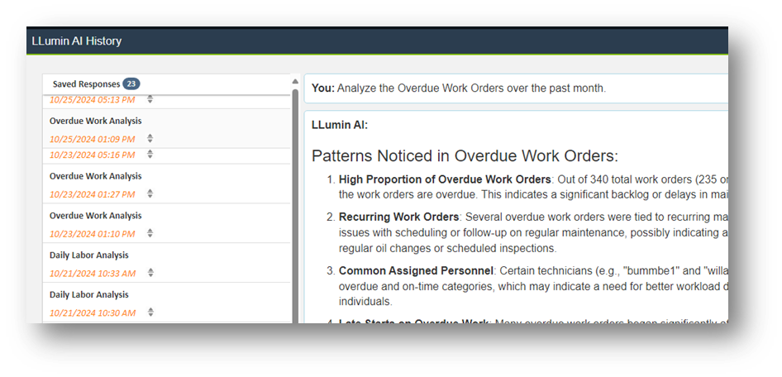Select Overdue Work Analysis title above 10/23/2024 01:10 PM
Image resolution: width=782 pixels, height=377 pixels.
click(95, 216)
